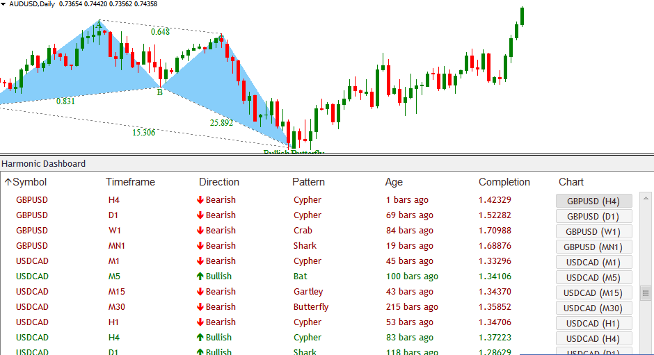
Task: Click the bearish arrow in USDCAD M15 row
Action: 200,292
